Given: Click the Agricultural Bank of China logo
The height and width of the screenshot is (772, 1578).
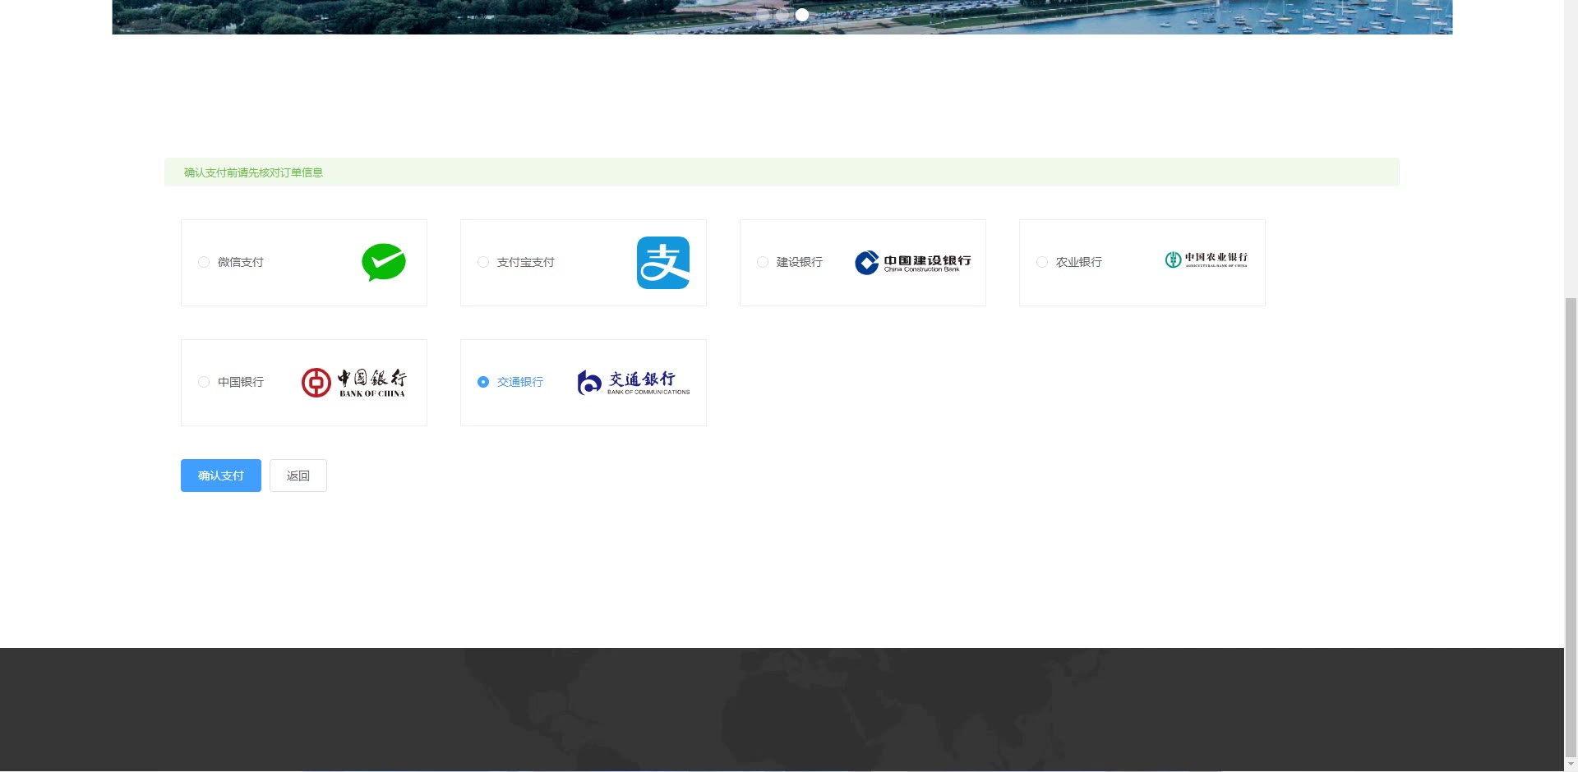Looking at the screenshot, I should coord(1206,260).
